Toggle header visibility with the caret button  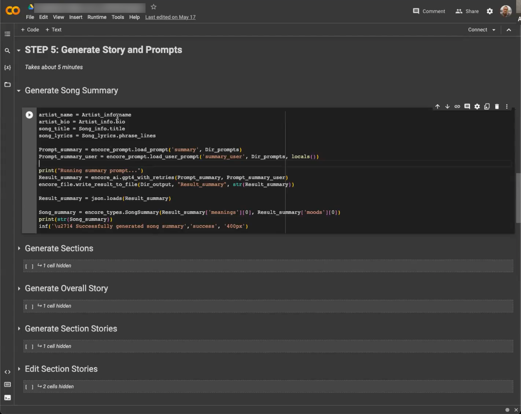click(x=509, y=30)
